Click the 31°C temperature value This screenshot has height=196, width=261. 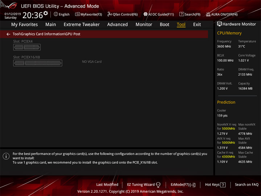pyautogui.click(x=241, y=46)
